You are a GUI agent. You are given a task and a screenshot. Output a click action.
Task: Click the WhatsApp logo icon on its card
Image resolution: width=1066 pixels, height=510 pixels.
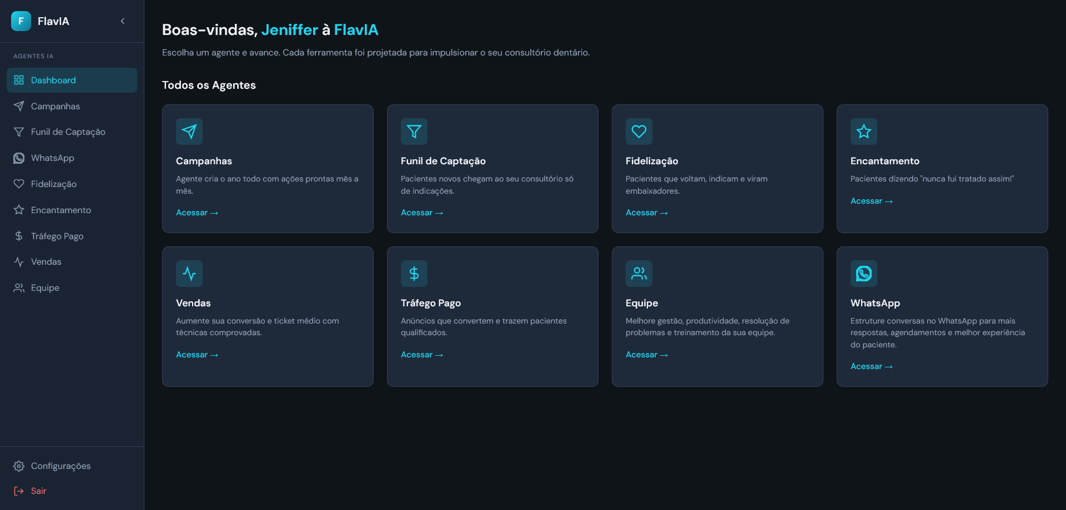point(863,273)
